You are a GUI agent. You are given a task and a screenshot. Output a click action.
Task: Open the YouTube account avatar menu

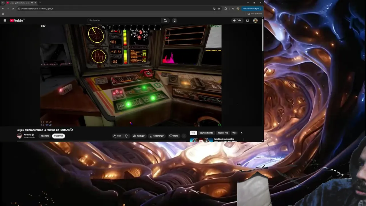[255, 21]
